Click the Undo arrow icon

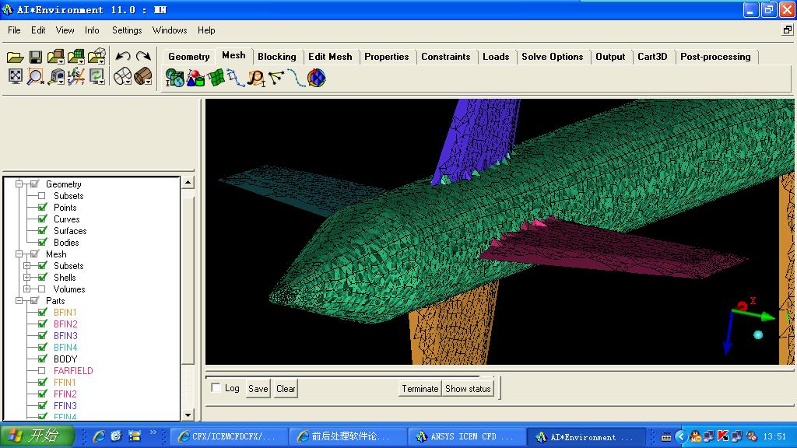click(x=122, y=57)
